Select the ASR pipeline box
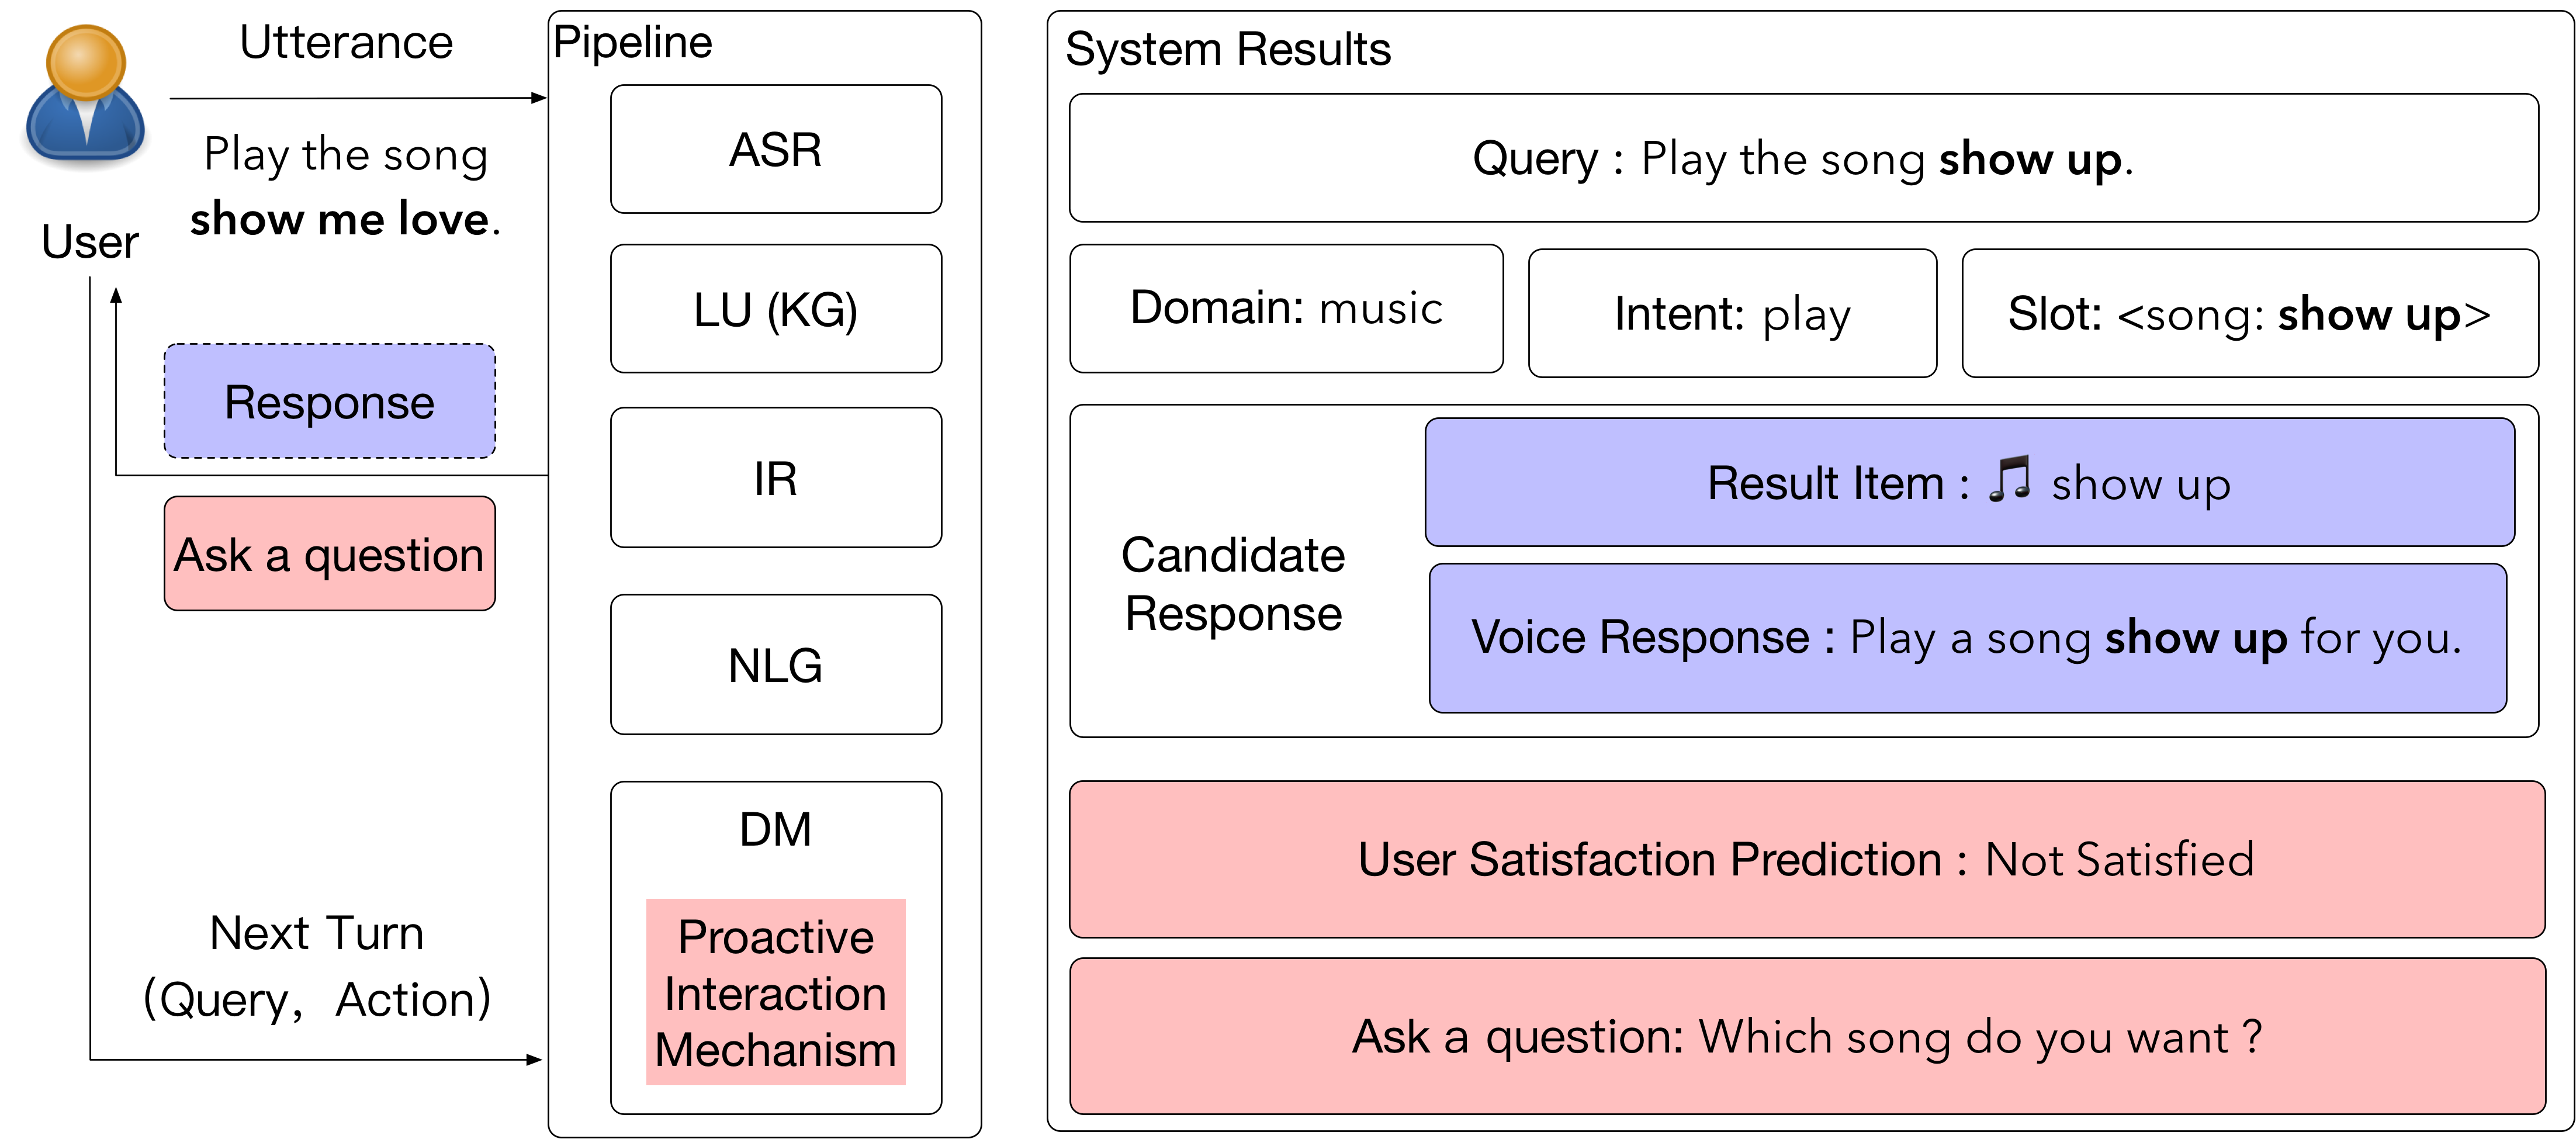 [x=776, y=149]
